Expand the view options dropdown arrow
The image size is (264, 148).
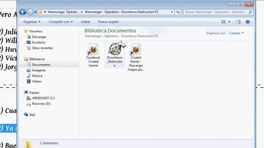(x=229, y=22)
